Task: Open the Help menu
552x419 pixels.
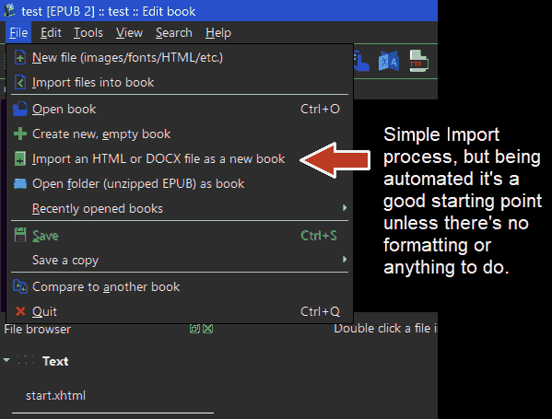Action: (218, 33)
